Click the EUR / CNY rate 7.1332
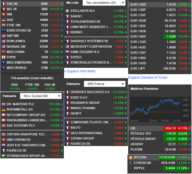This screenshot has width=192, height=174. tap(171, 53)
